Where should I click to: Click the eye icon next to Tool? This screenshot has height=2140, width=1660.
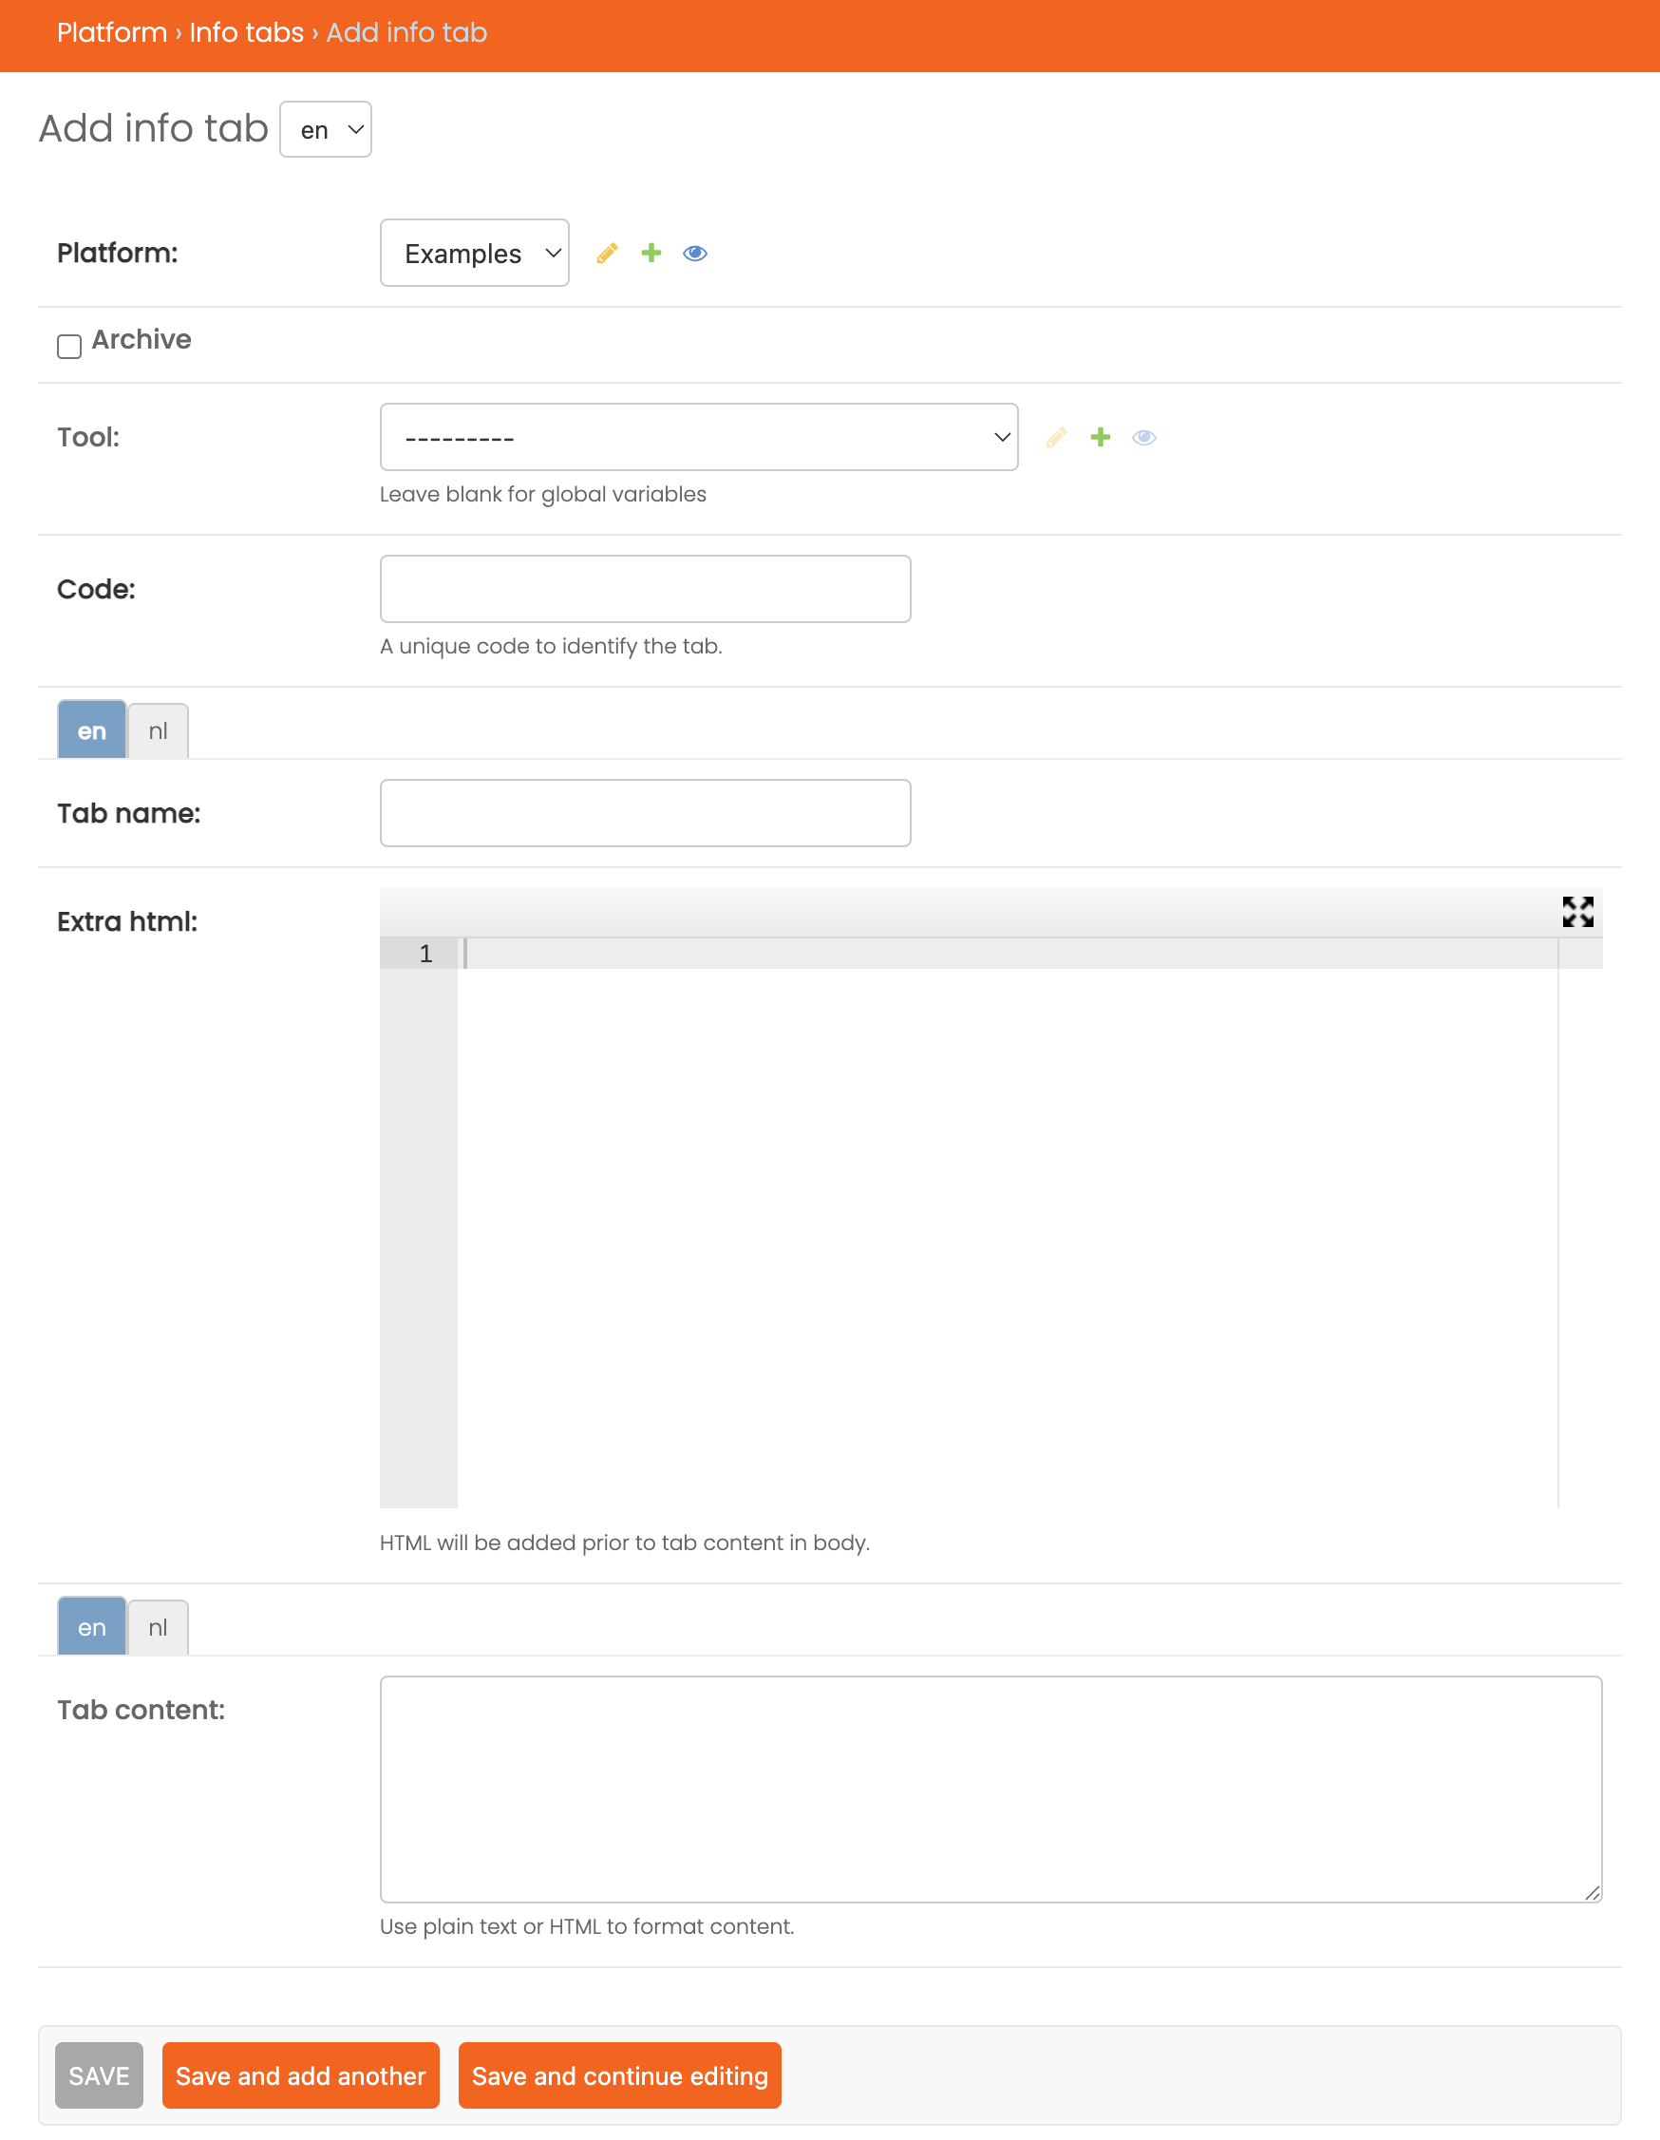[x=1143, y=437]
